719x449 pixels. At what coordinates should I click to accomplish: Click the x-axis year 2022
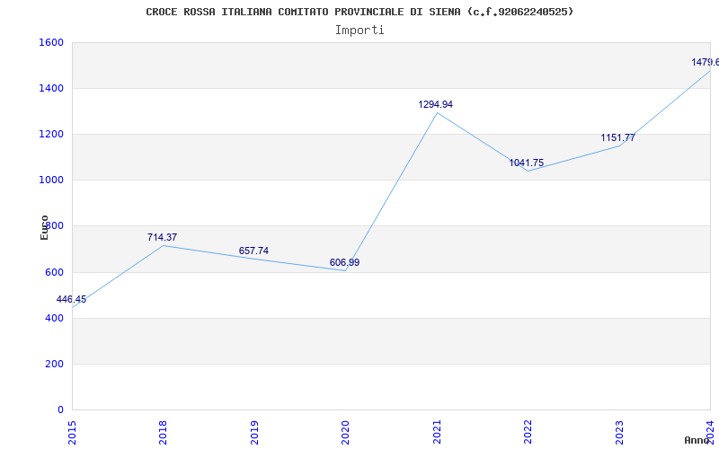click(528, 432)
